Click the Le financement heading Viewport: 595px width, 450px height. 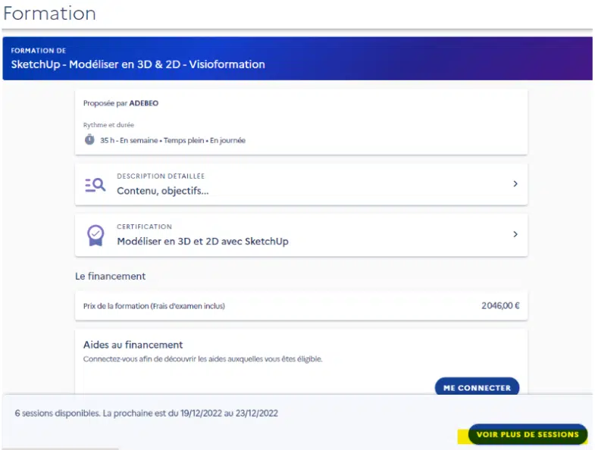pyautogui.click(x=110, y=277)
